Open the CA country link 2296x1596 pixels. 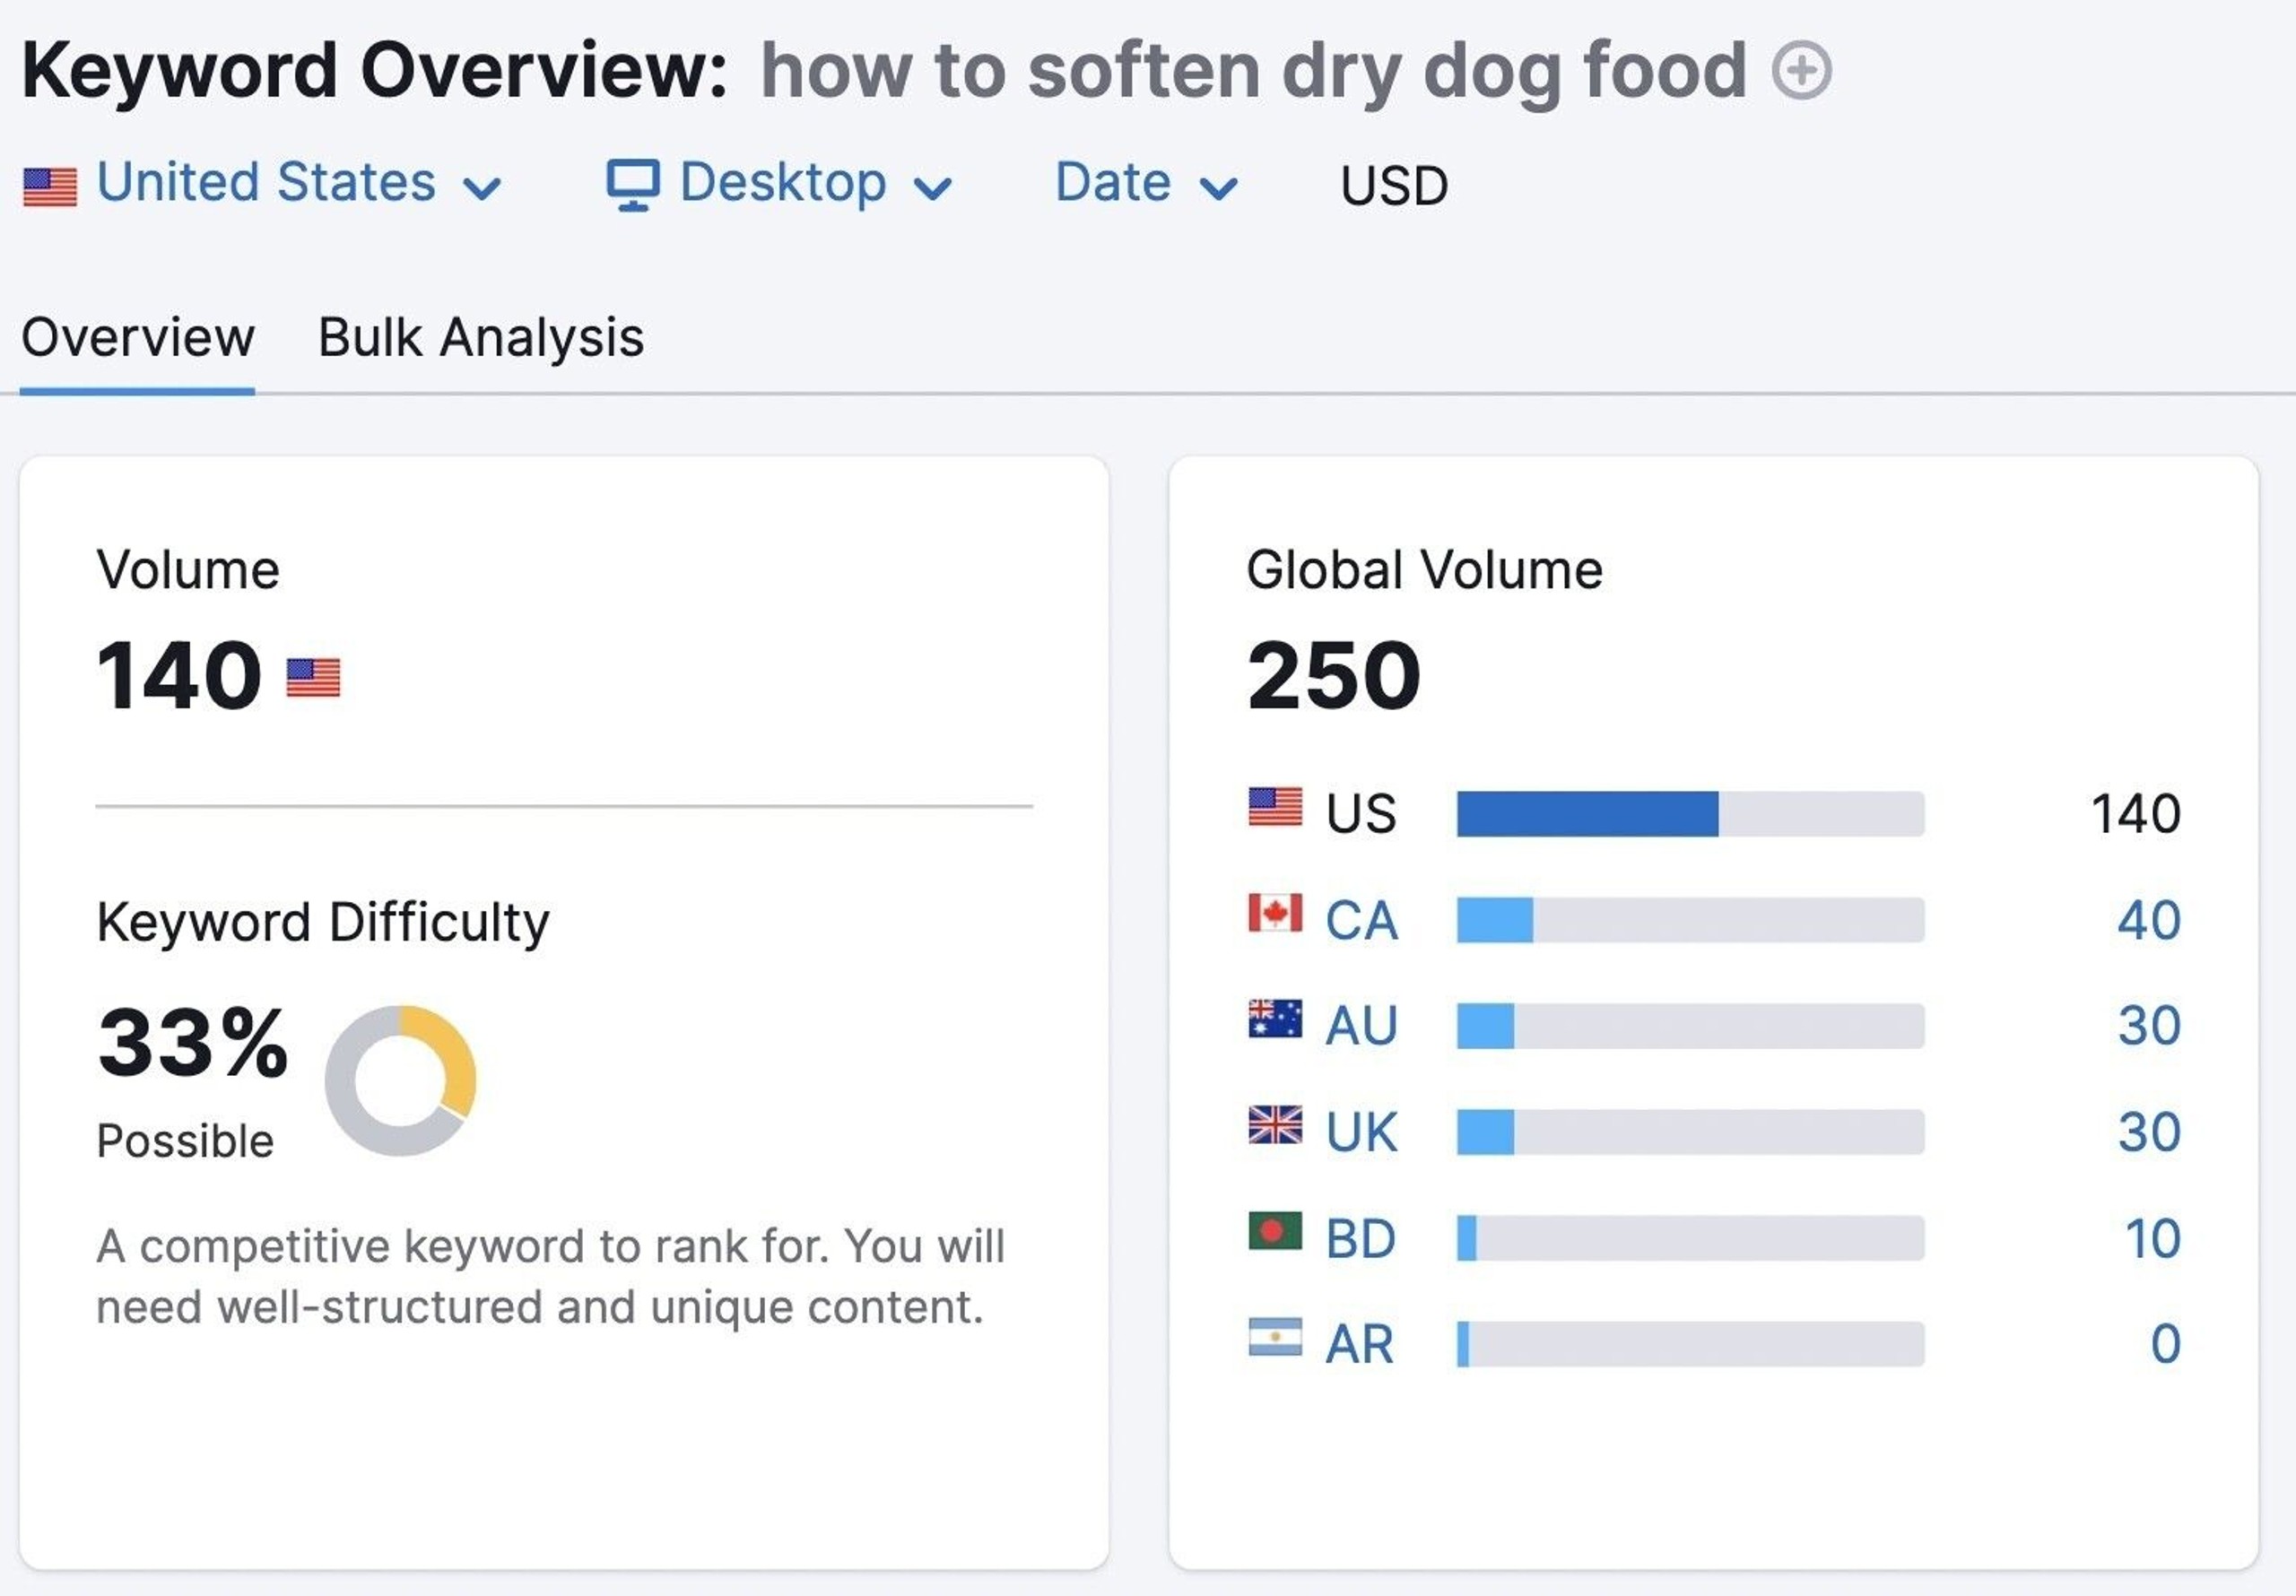pos(1361,920)
